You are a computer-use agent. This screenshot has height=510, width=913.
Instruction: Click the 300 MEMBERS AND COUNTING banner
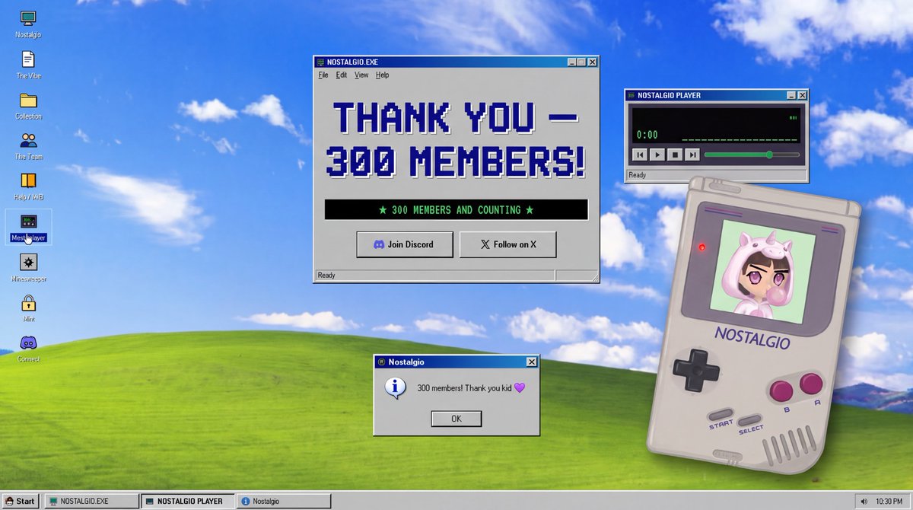tap(456, 209)
